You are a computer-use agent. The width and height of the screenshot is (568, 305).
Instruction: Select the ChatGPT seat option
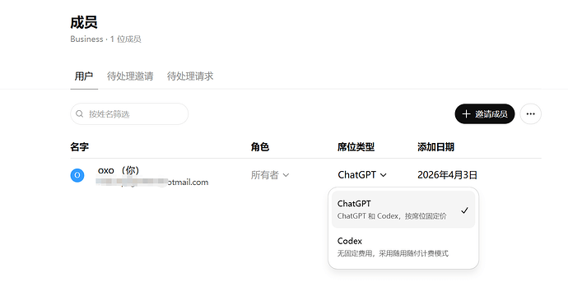tap(403, 210)
